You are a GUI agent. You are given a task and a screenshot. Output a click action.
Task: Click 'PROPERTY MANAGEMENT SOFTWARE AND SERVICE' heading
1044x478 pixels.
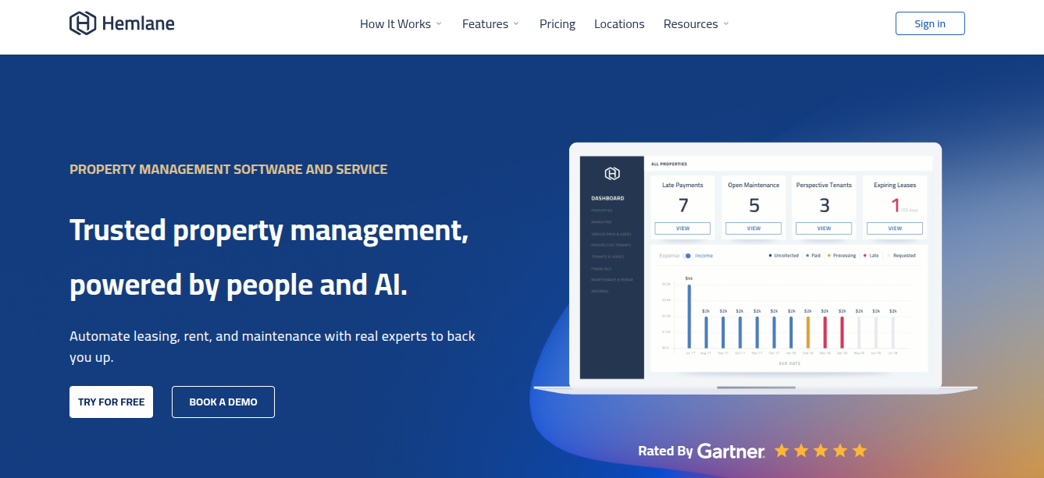229,169
